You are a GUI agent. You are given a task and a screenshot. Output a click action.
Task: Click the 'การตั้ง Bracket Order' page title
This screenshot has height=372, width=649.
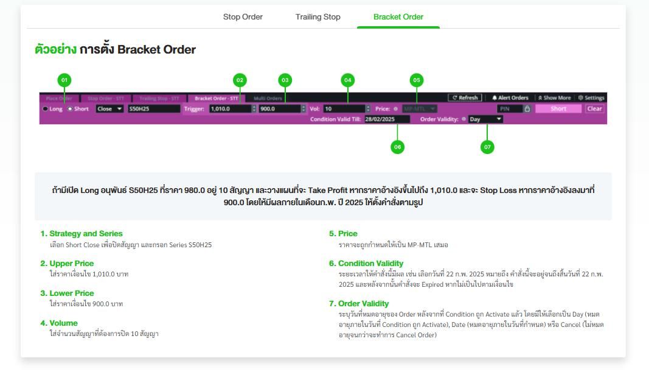(x=137, y=49)
